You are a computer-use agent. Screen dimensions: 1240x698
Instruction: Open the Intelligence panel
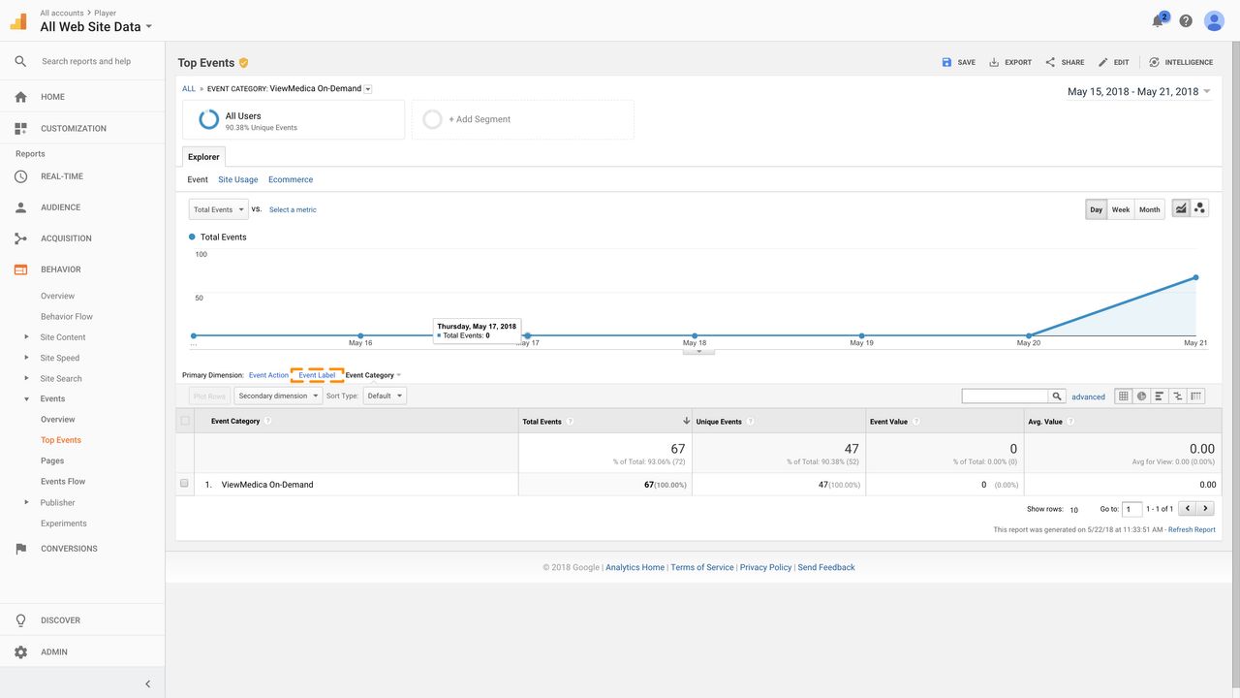[x=1181, y=62]
